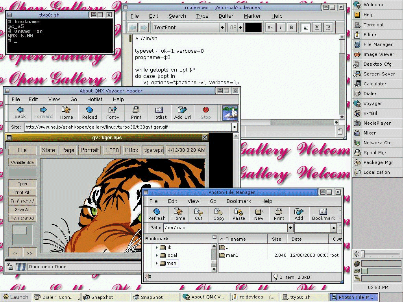Launch Editor from the shelf
The image size is (403, 302).
(377, 35)
